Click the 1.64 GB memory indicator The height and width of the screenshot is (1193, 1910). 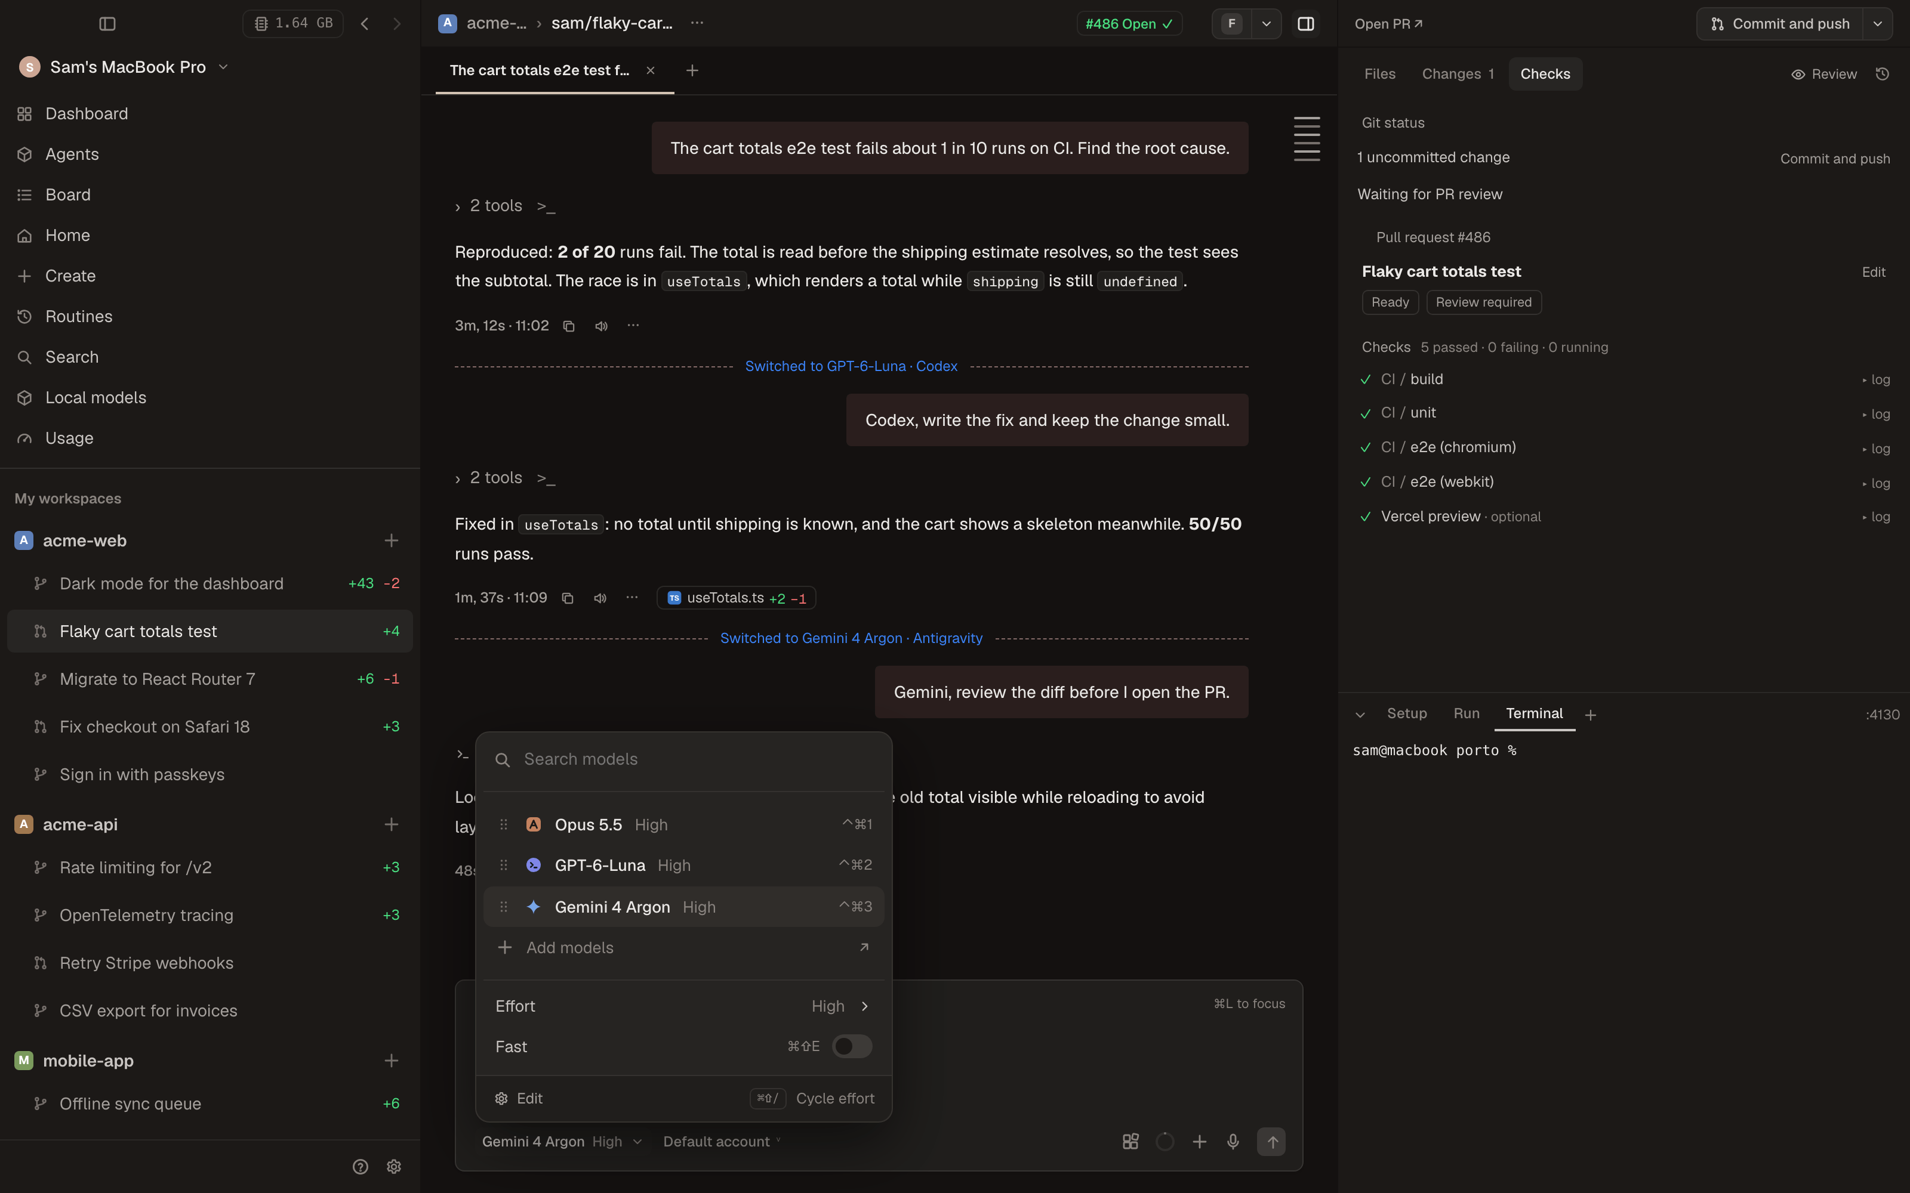pyautogui.click(x=293, y=24)
